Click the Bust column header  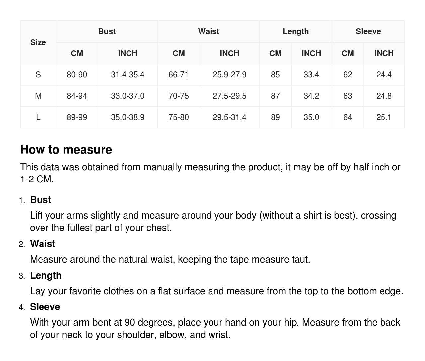click(x=107, y=31)
